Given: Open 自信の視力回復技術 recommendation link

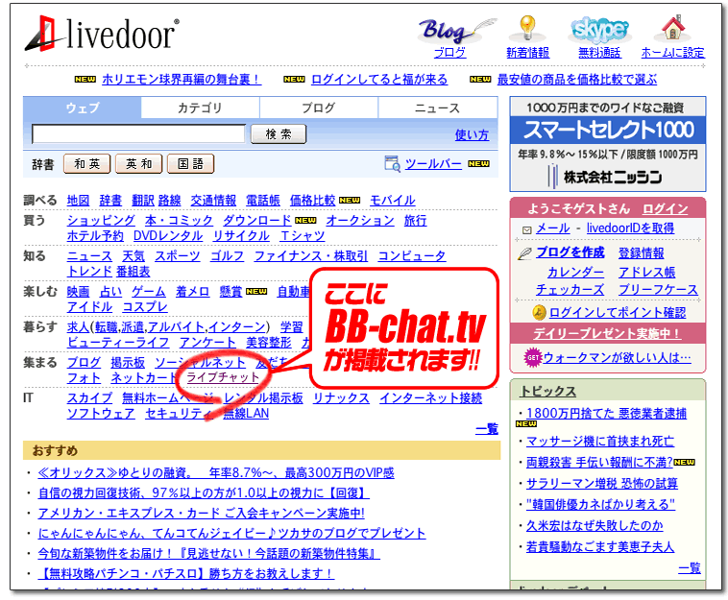Looking at the screenshot, I should [204, 492].
